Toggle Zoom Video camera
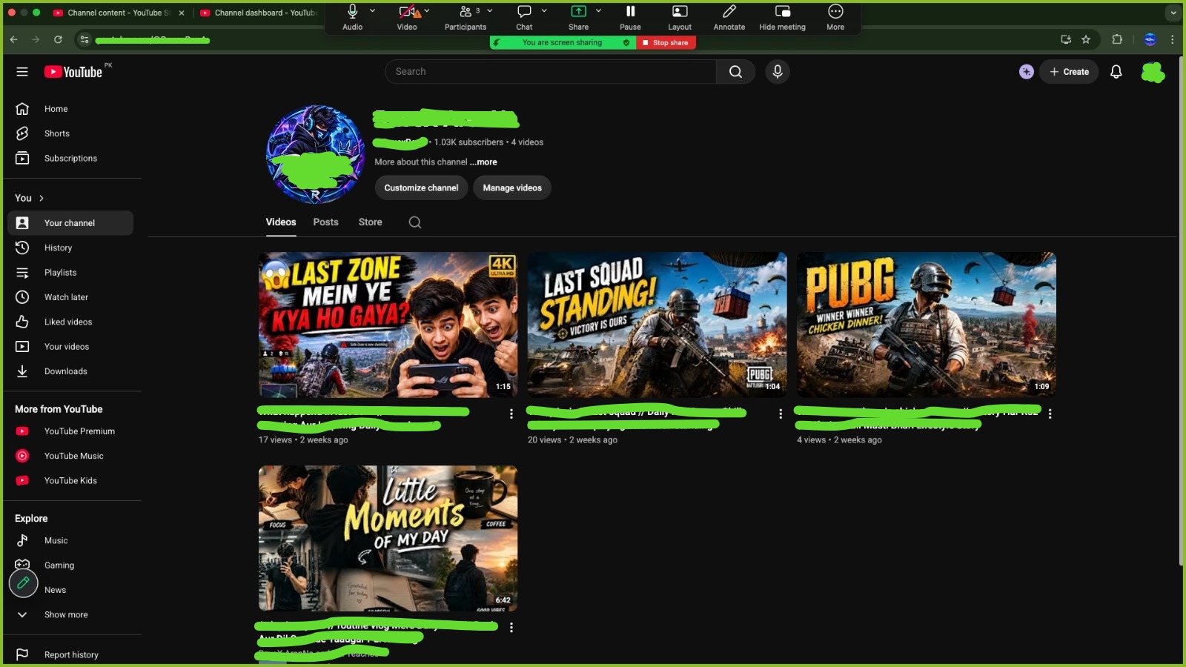 [407, 17]
